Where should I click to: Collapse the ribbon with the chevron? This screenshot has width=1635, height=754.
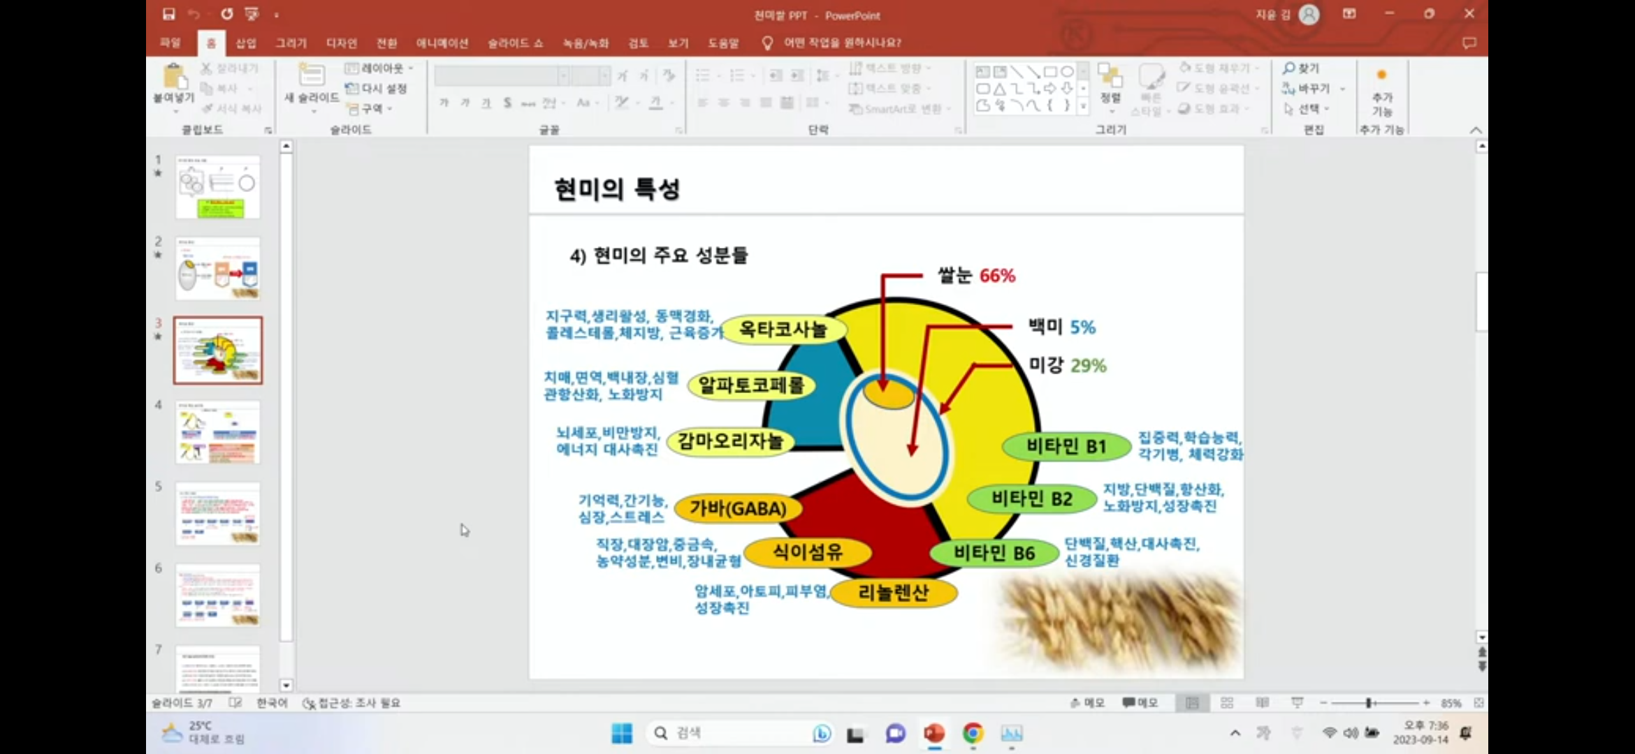pos(1476,131)
